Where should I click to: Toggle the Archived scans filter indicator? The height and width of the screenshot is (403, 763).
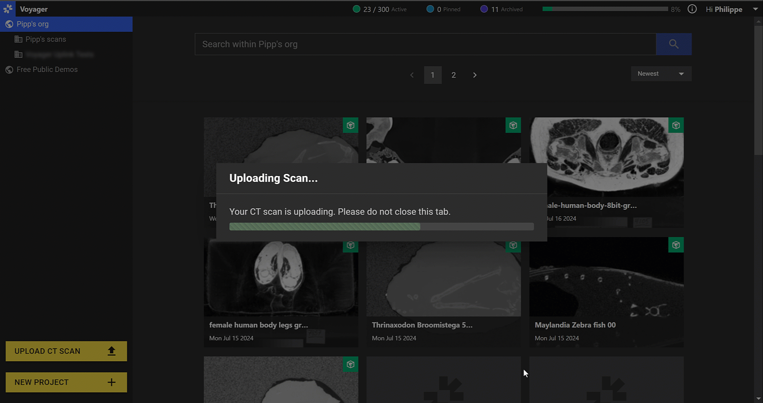(484, 9)
